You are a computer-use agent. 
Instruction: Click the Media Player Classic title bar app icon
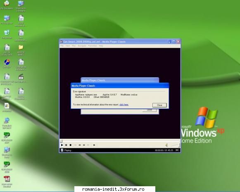coord(61,42)
